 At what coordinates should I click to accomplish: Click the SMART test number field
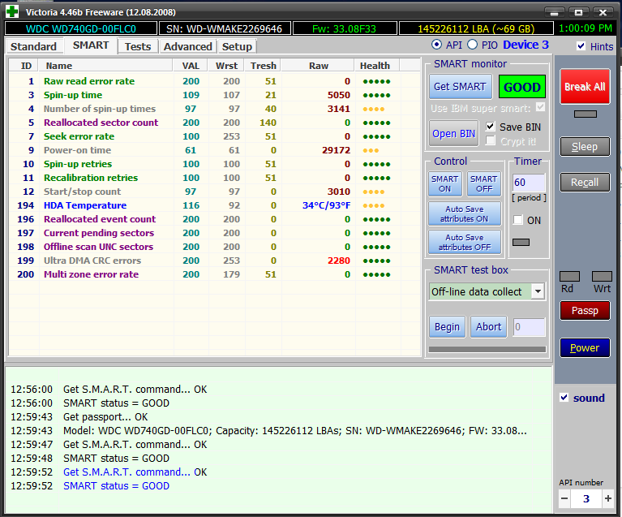[529, 327]
